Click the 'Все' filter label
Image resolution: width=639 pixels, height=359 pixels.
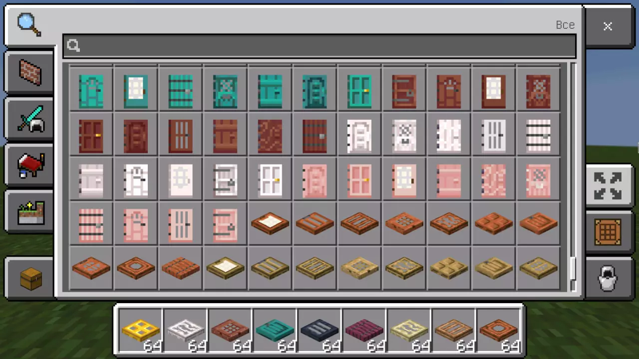[565, 25]
